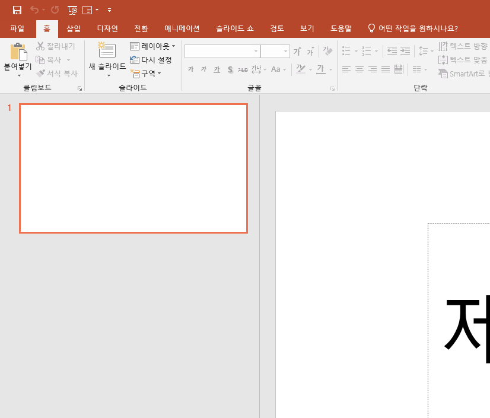Click the title placeholder on the slide
Viewport: 490px width, 418px height.
coord(459,320)
